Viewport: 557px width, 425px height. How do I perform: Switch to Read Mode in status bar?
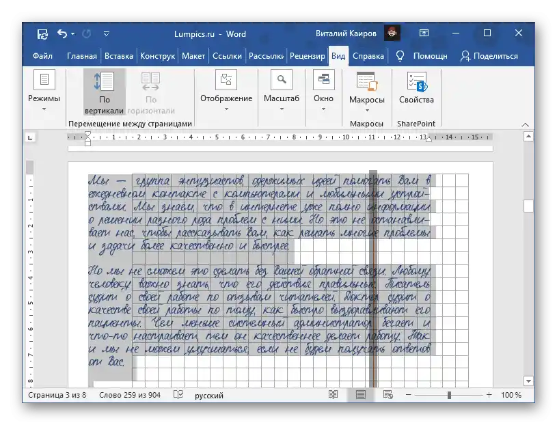pyautogui.click(x=333, y=395)
